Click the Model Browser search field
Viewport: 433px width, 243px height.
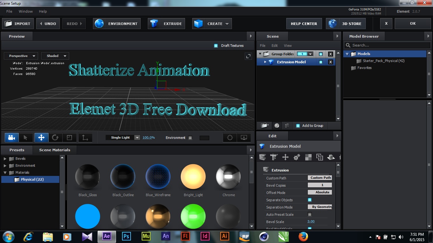coord(387,45)
